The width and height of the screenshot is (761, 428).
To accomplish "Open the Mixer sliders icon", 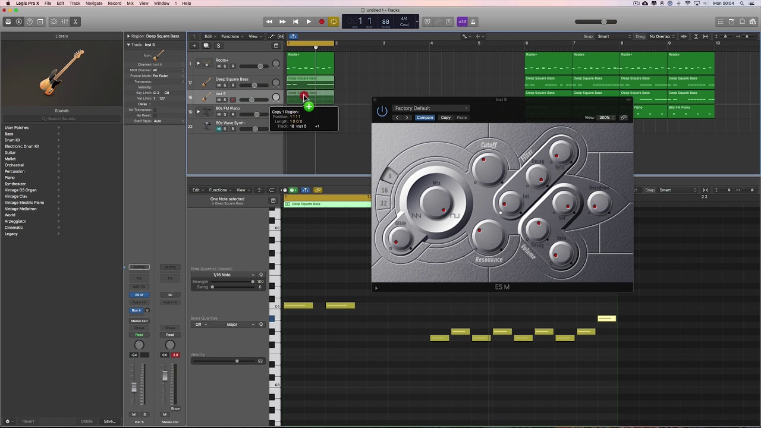I will pos(64,22).
